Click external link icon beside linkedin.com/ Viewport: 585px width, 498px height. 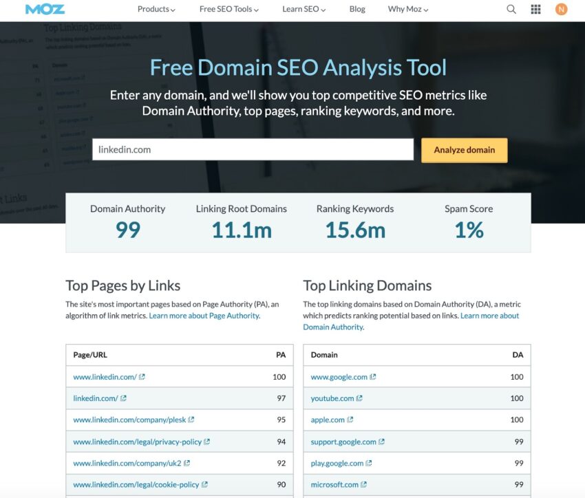pyautogui.click(x=123, y=398)
